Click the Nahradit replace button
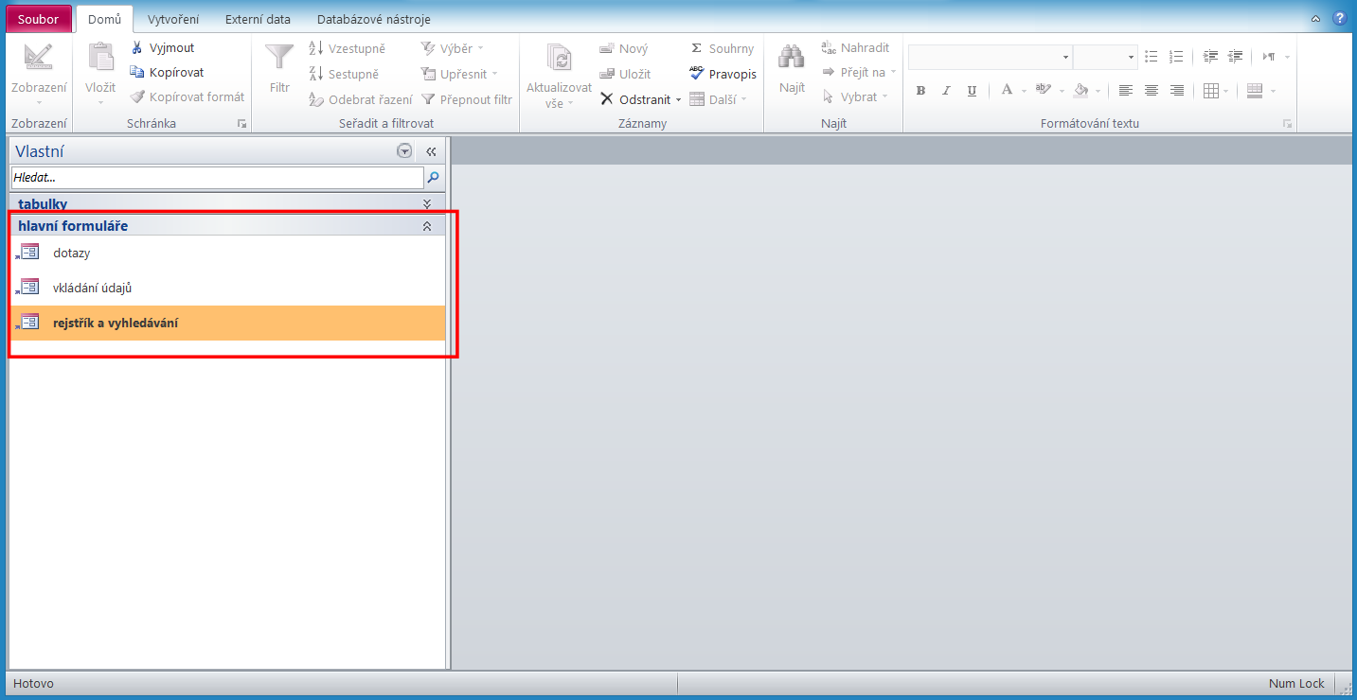 [x=855, y=47]
